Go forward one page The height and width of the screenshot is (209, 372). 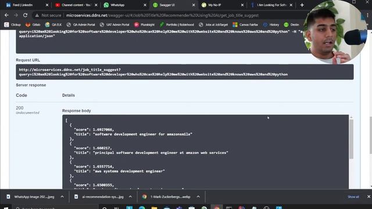tap(16, 15)
